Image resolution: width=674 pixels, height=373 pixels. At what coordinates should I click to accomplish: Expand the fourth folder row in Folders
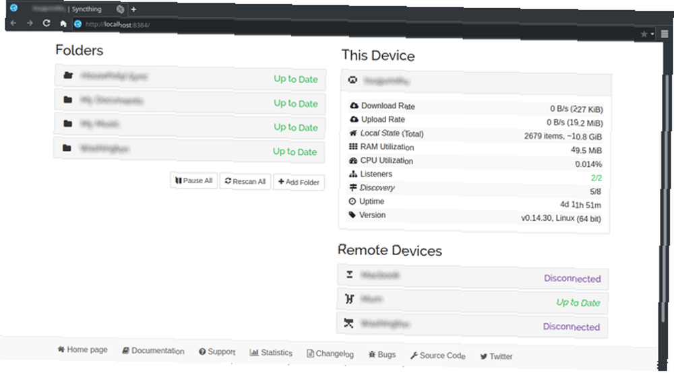pyautogui.click(x=189, y=149)
